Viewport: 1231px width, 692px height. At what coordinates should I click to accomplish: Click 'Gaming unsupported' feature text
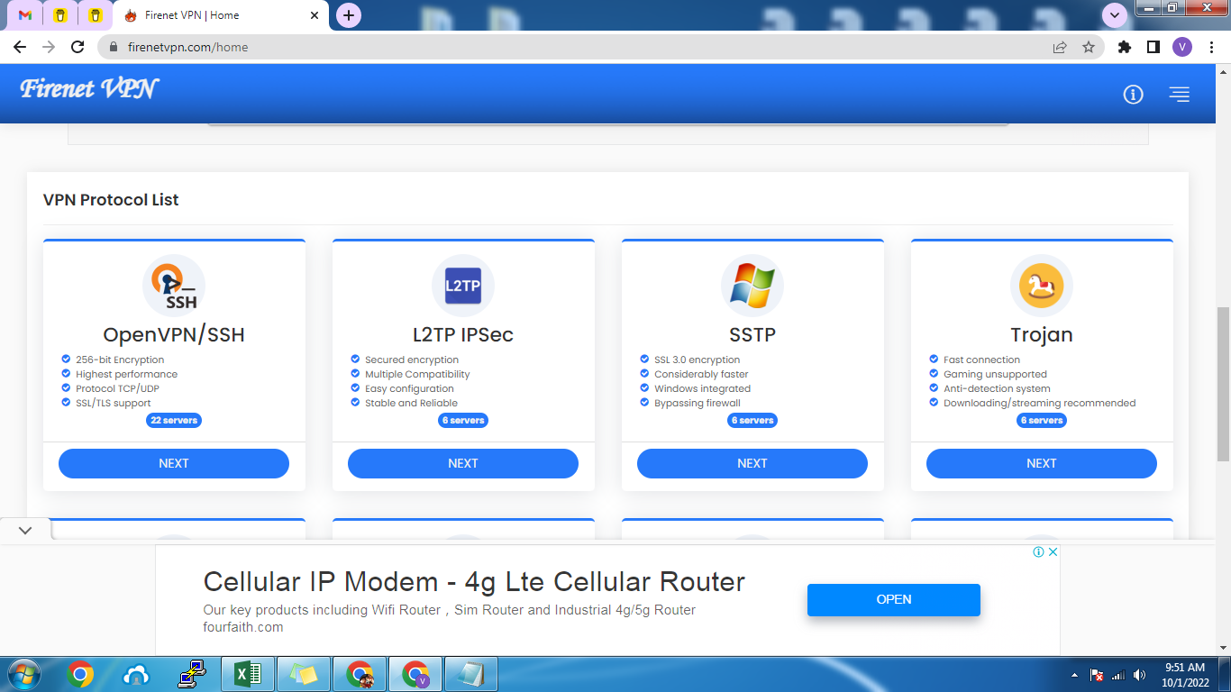point(995,374)
